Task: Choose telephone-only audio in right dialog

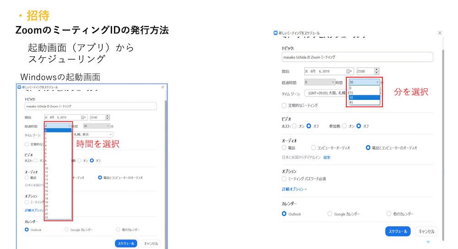Action: [x=284, y=148]
